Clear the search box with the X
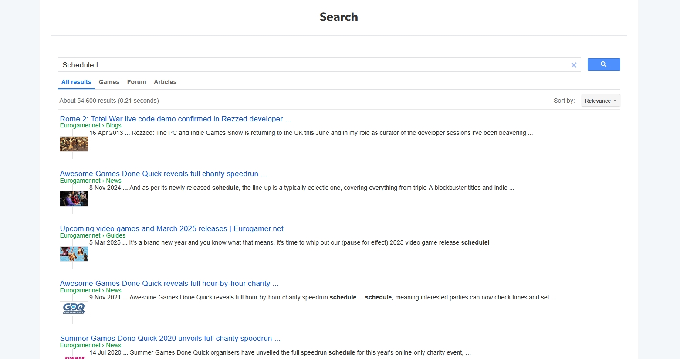 [x=574, y=65]
